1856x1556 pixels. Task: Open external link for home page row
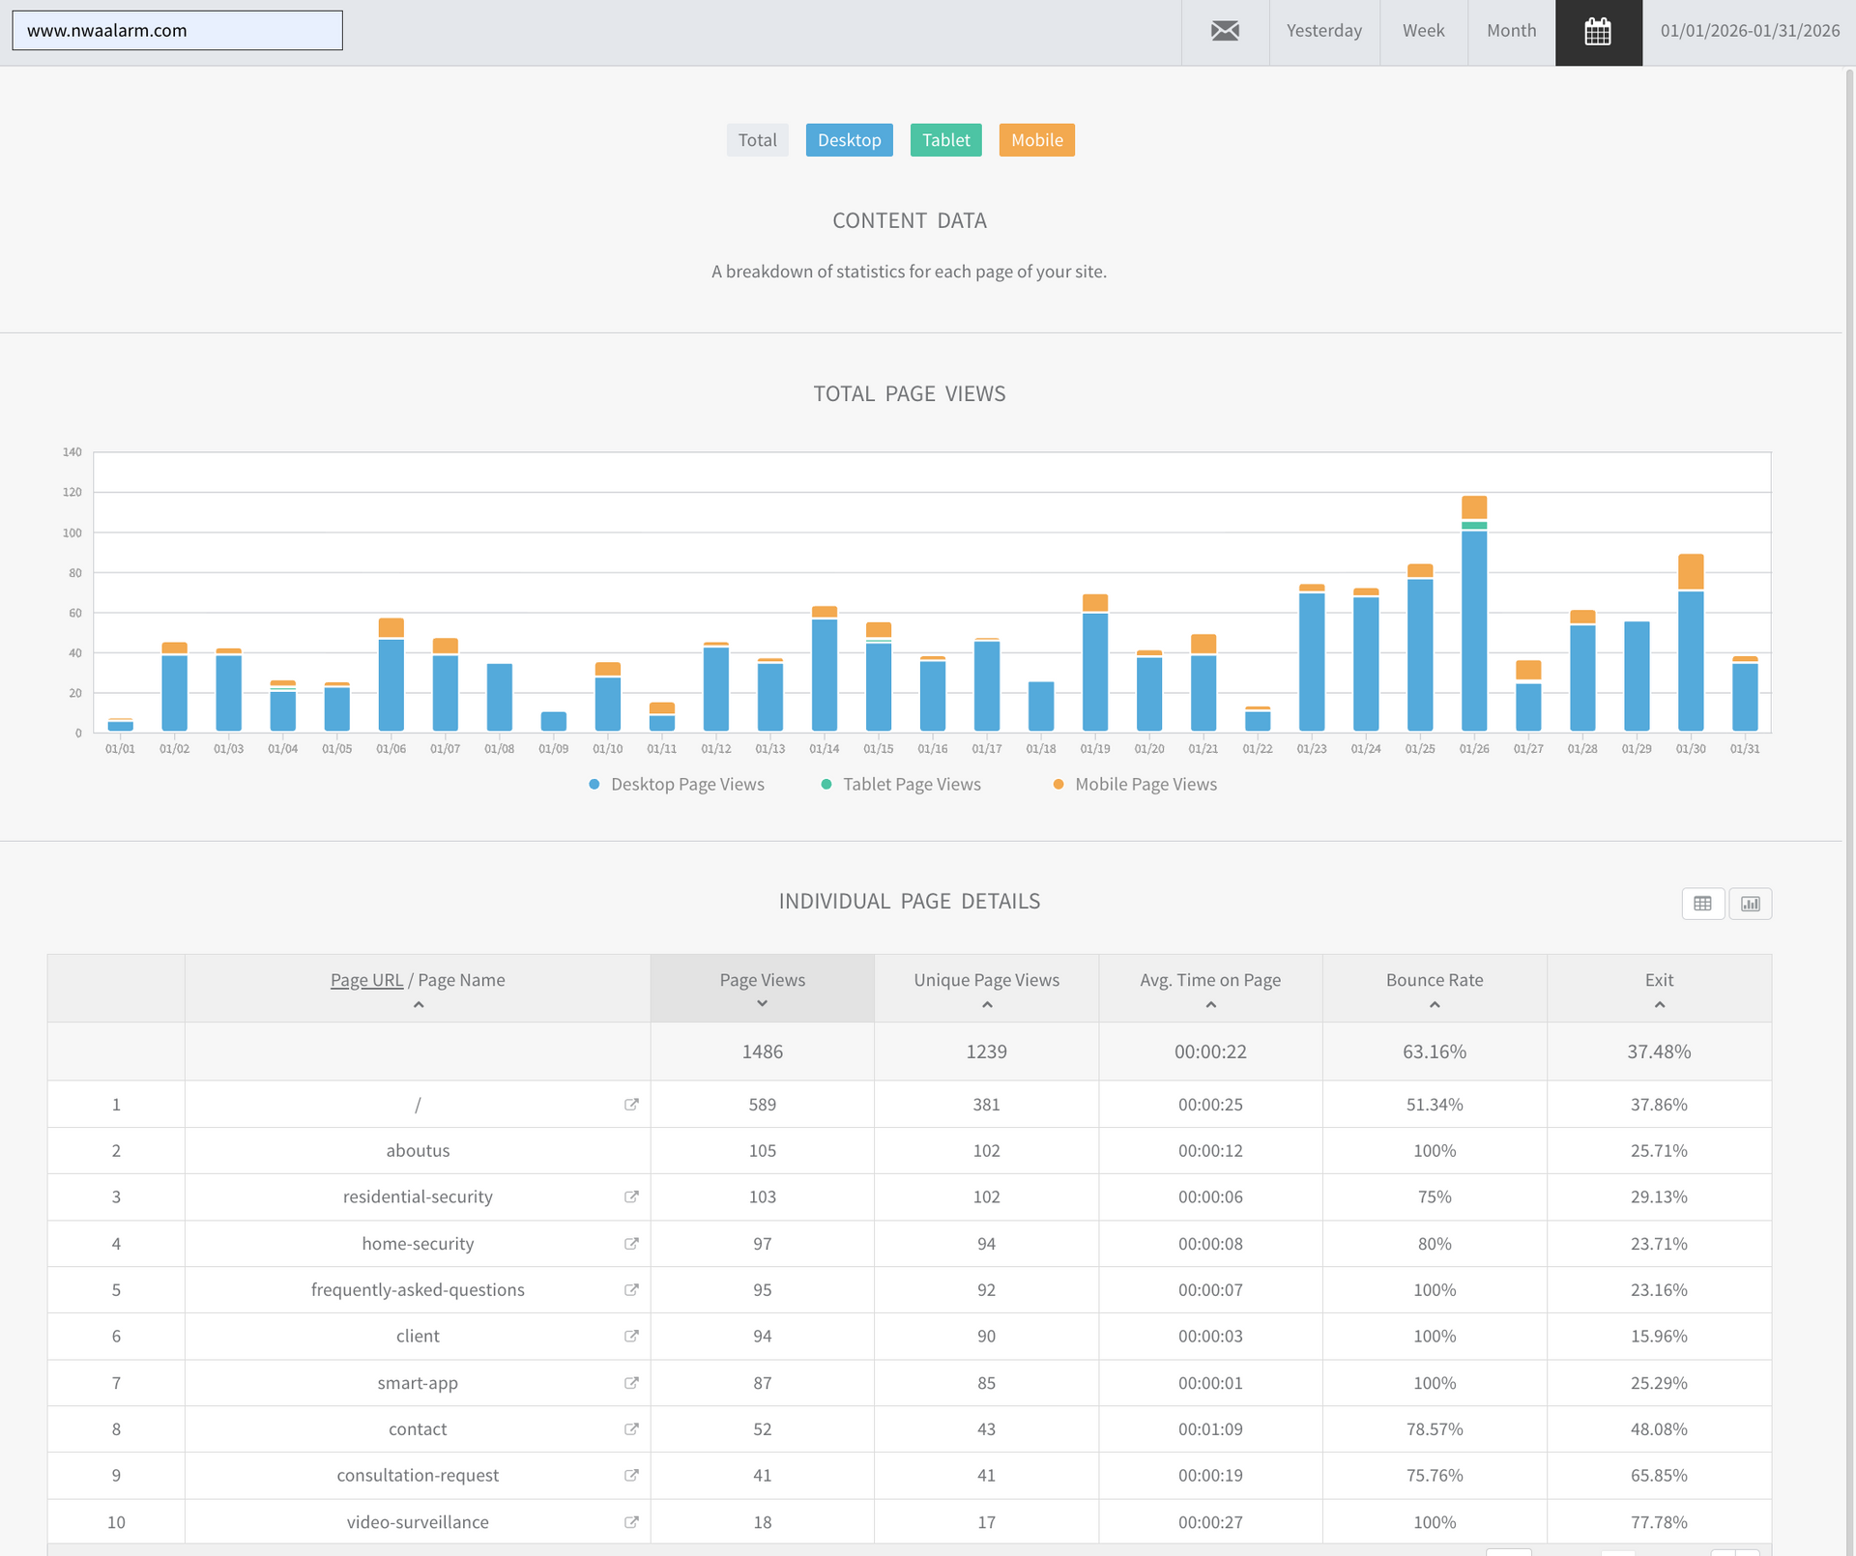point(631,1104)
